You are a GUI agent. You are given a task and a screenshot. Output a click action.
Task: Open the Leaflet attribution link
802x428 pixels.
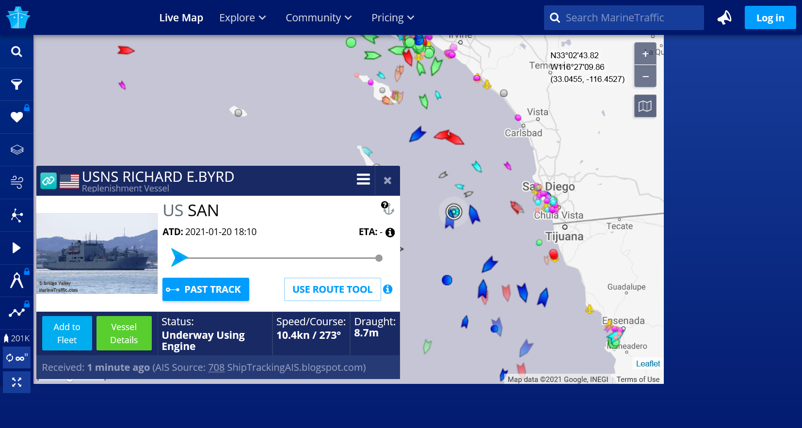(648, 364)
